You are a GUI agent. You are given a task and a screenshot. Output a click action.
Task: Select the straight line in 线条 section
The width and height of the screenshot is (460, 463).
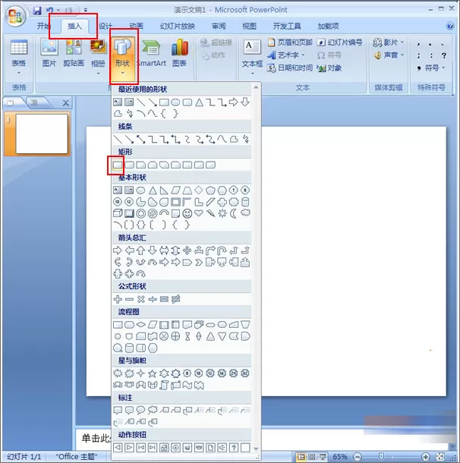(118, 139)
